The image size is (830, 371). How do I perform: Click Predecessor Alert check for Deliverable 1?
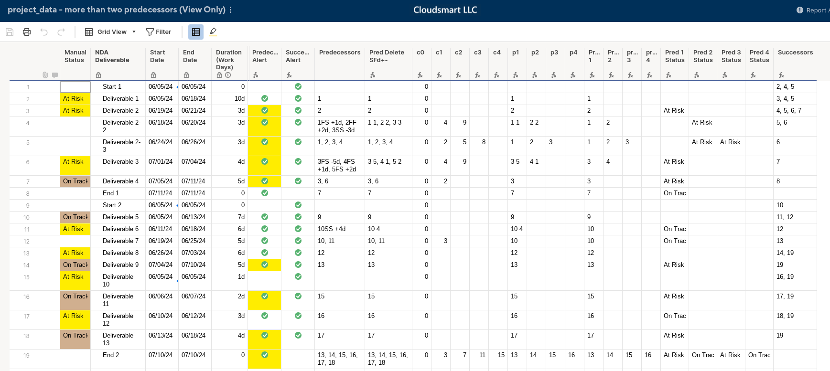265,99
